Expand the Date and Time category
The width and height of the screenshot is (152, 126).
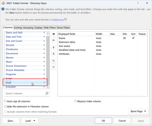[x=44, y=37]
